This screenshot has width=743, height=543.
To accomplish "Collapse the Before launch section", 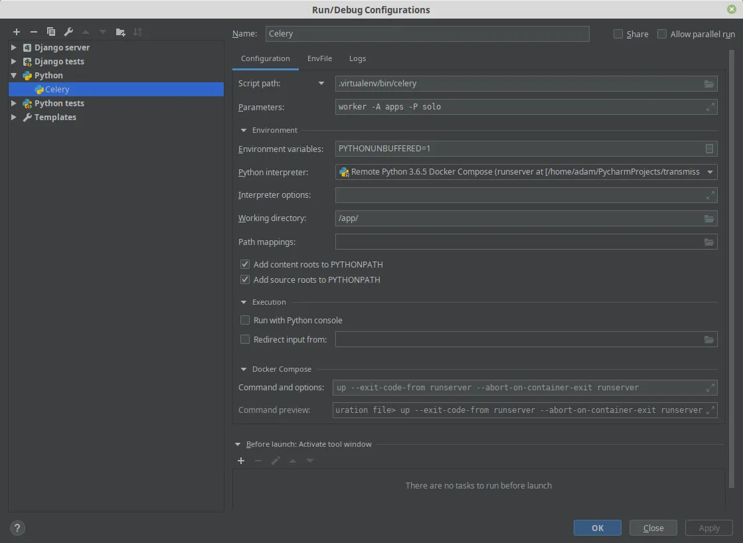I will point(238,445).
